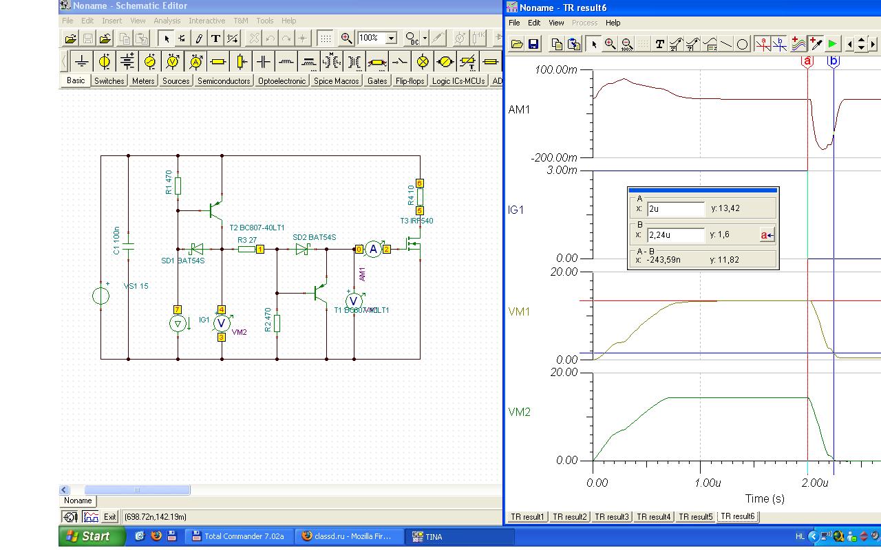Choose the text tool in Schematic Editor
Image resolution: width=881 pixels, height=550 pixels.
tap(215, 38)
